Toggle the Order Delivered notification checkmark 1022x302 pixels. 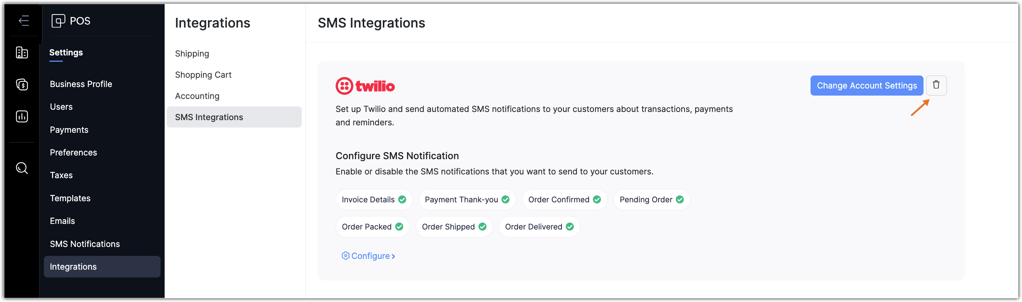click(570, 226)
